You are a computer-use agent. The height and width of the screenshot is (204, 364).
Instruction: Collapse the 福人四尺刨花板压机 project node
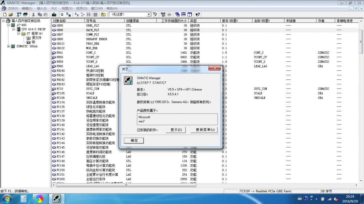point(3,21)
